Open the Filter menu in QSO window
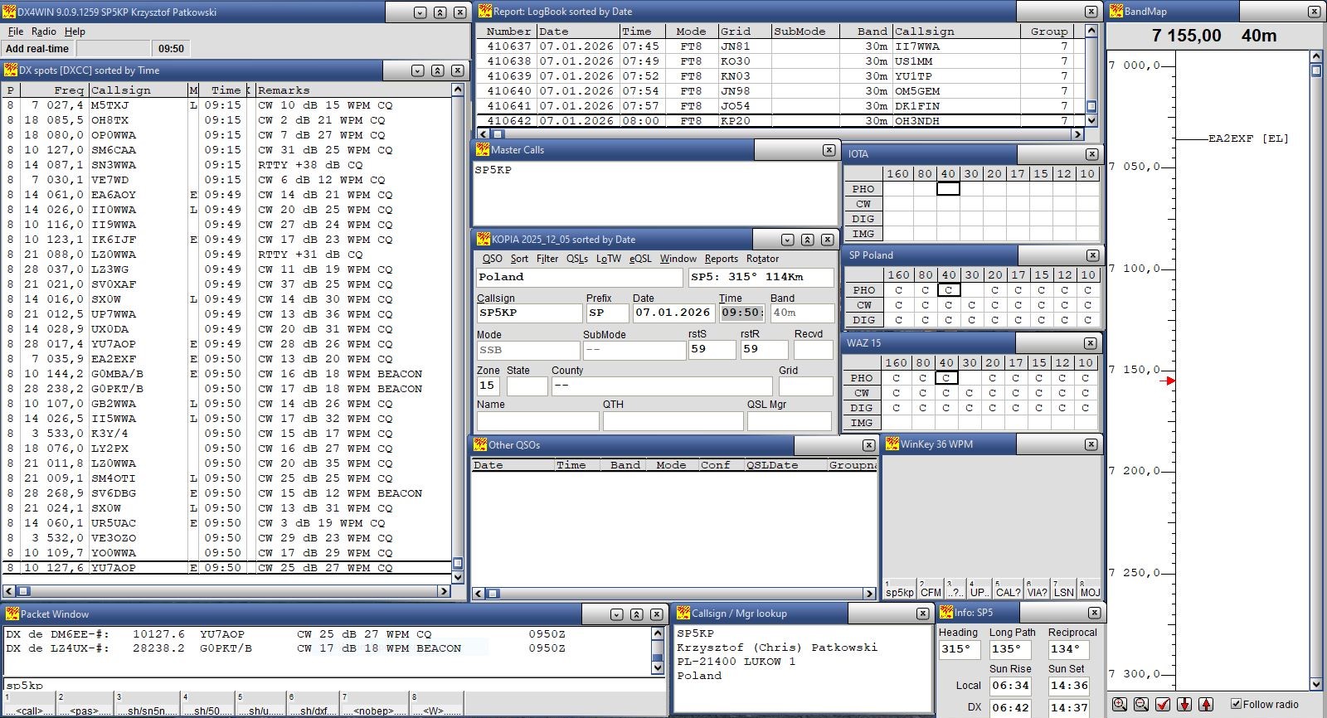The image size is (1327, 718). [x=547, y=259]
